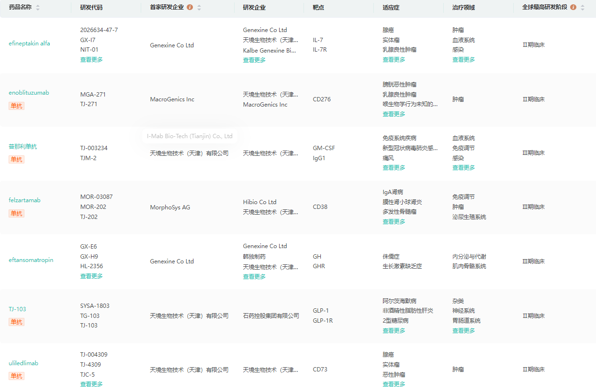596x392 pixels.
Task: Click CD73 target cell
Action: click(x=320, y=370)
